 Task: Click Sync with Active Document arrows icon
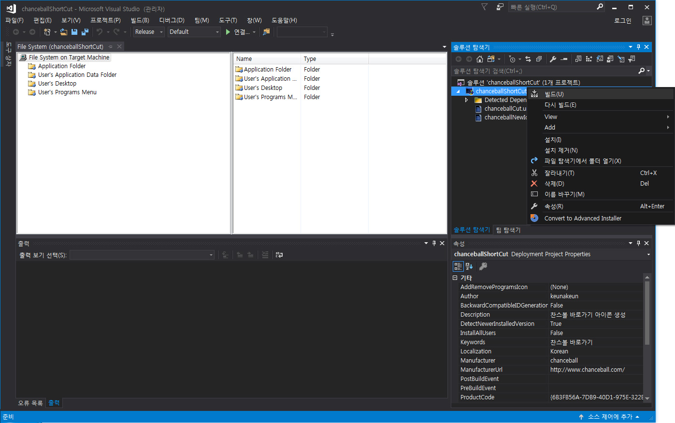click(x=528, y=59)
